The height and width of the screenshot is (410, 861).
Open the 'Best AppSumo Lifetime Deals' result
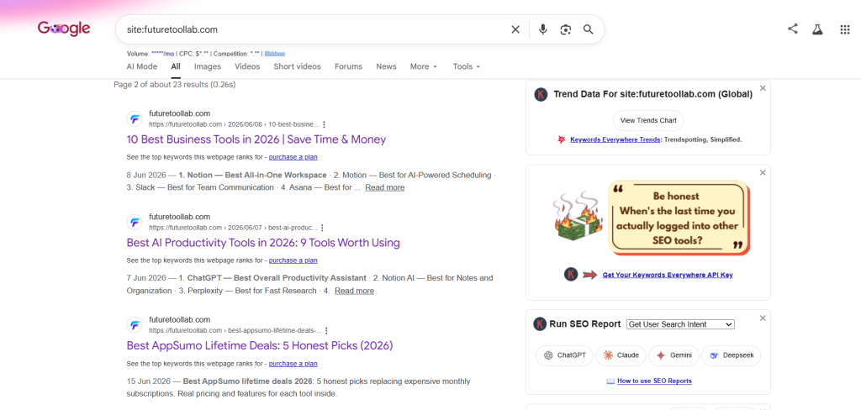(x=260, y=346)
